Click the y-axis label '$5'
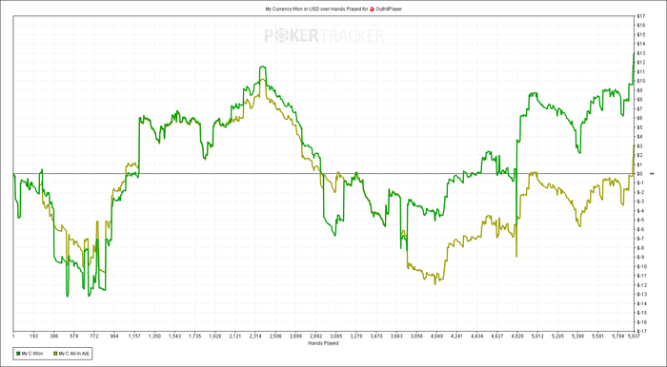This screenshot has width=667, height=367. [638, 127]
